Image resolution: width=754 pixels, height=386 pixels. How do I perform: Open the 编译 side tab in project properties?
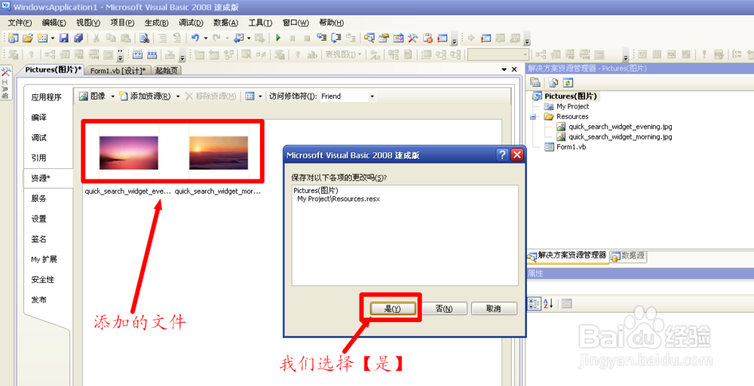pyautogui.click(x=39, y=118)
